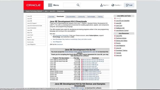Download jdk-8u144-solaris-x64.tar.Z
Viewport: 160px width, 90px height.
tap(90, 74)
